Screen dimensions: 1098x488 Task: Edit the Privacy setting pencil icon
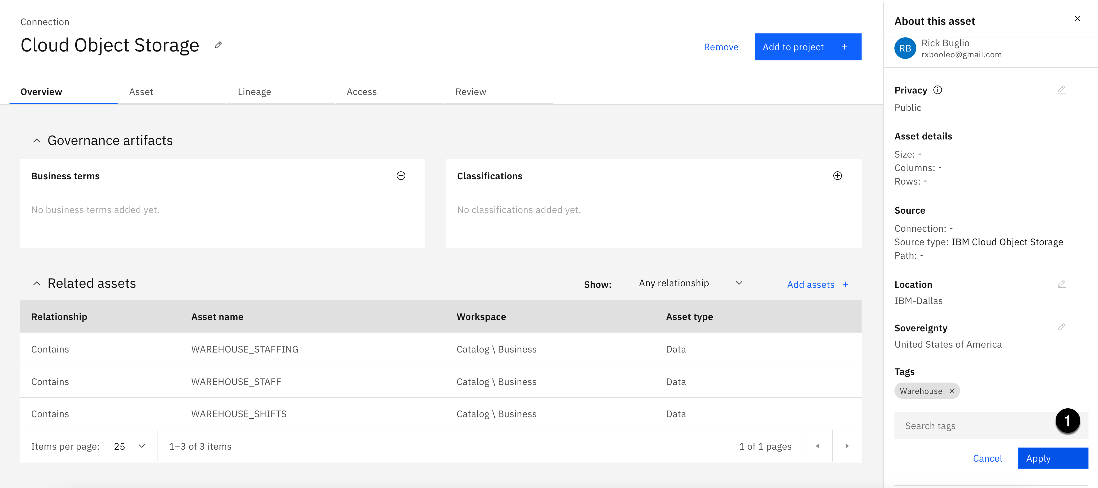1062,89
